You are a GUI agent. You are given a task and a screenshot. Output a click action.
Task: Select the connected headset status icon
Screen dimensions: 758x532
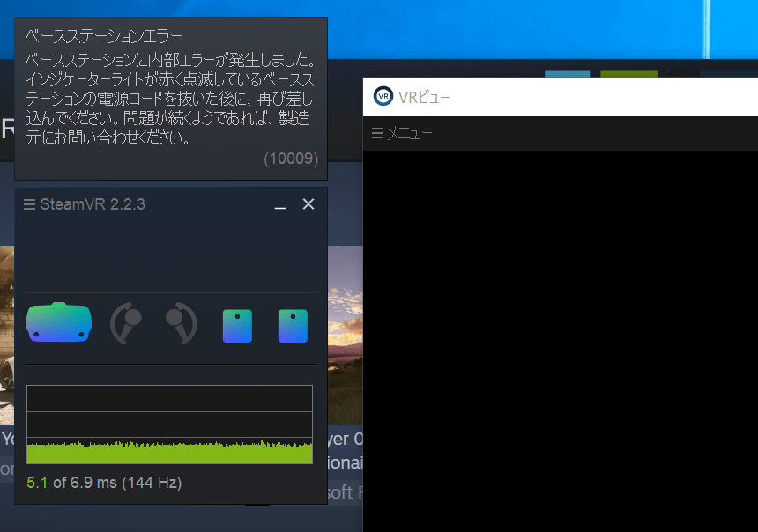pos(58,321)
